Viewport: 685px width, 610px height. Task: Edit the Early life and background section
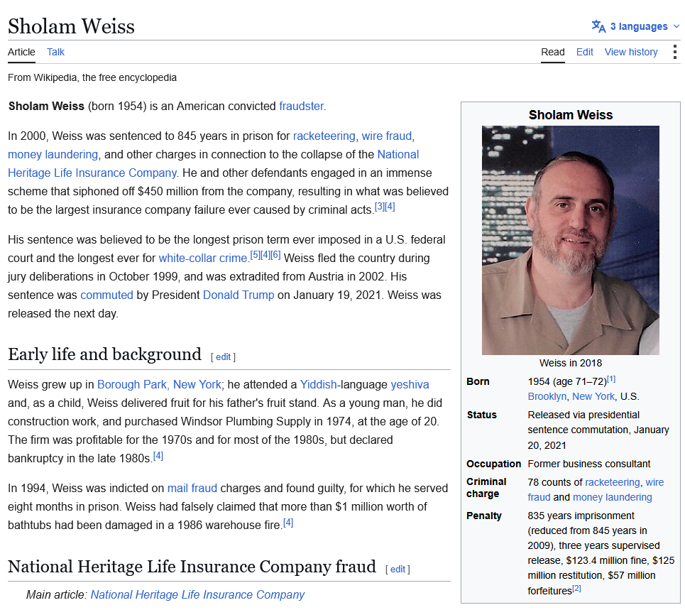point(223,357)
